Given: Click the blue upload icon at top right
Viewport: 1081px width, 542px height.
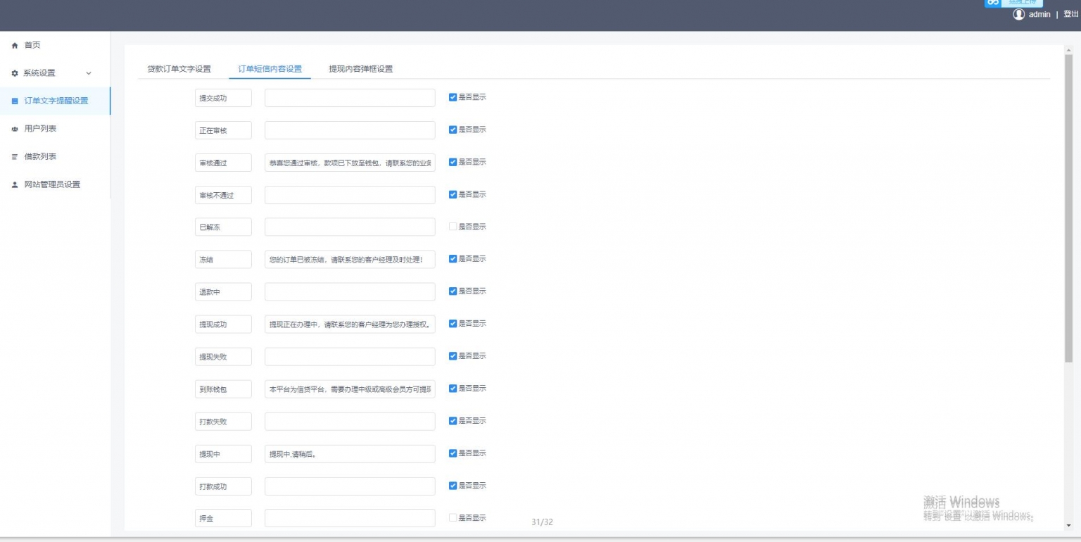Looking at the screenshot, I should pyautogui.click(x=993, y=3).
